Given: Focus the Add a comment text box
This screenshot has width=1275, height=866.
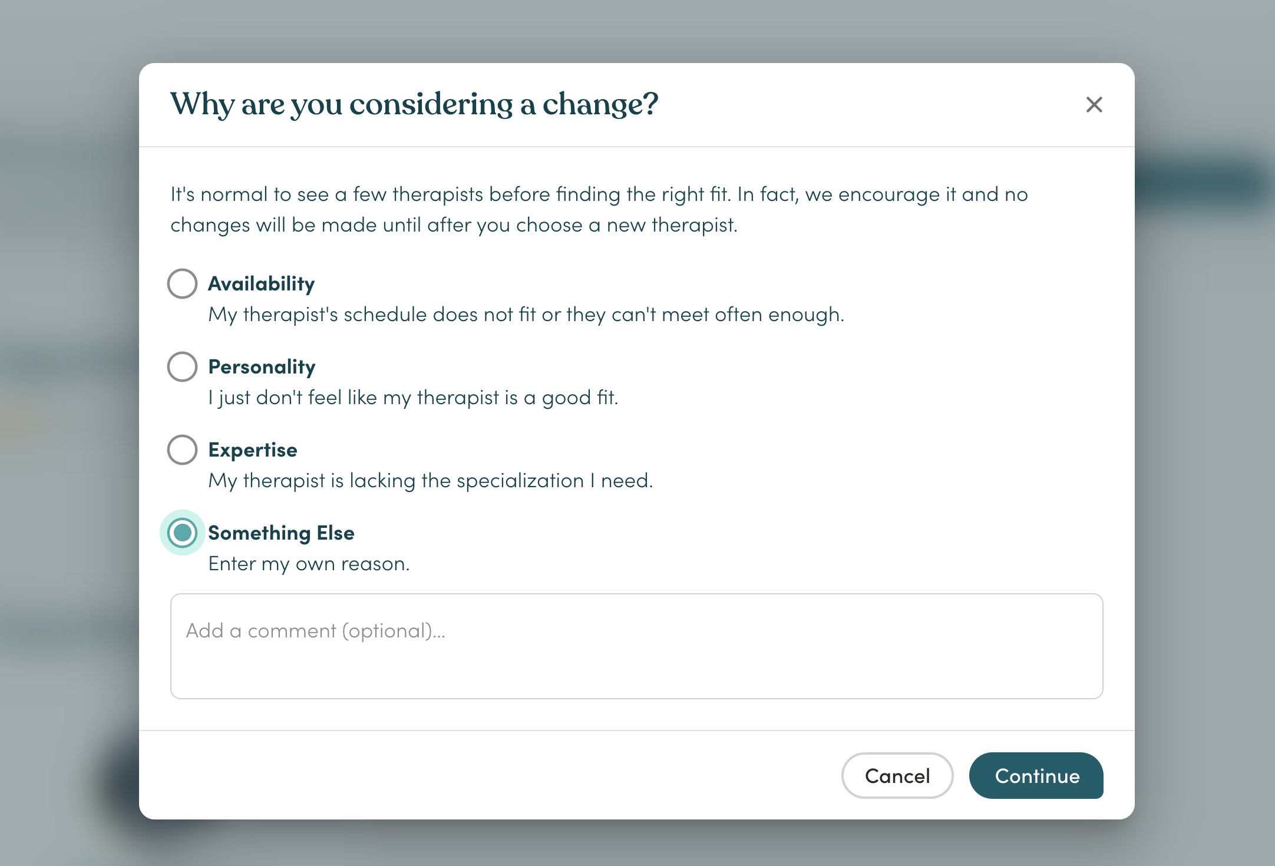Looking at the screenshot, I should 637,646.
